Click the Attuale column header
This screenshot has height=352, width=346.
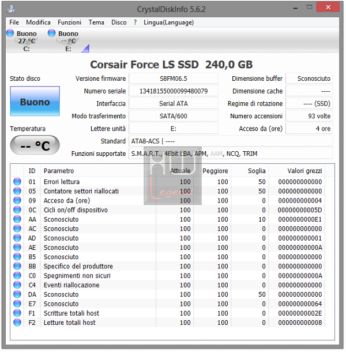pyautogui.click(x=175, y=171)
